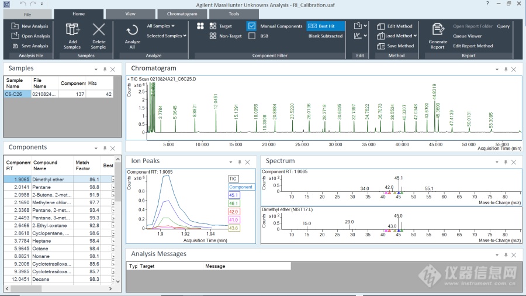The width and height of the screenshot is (526, 296).
Task: Close the Samples panel
Action: coord(113,70)
